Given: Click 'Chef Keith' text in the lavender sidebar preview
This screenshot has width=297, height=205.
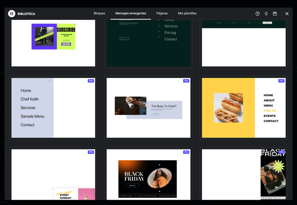Looking at the screenshot, I should point(29,99).
